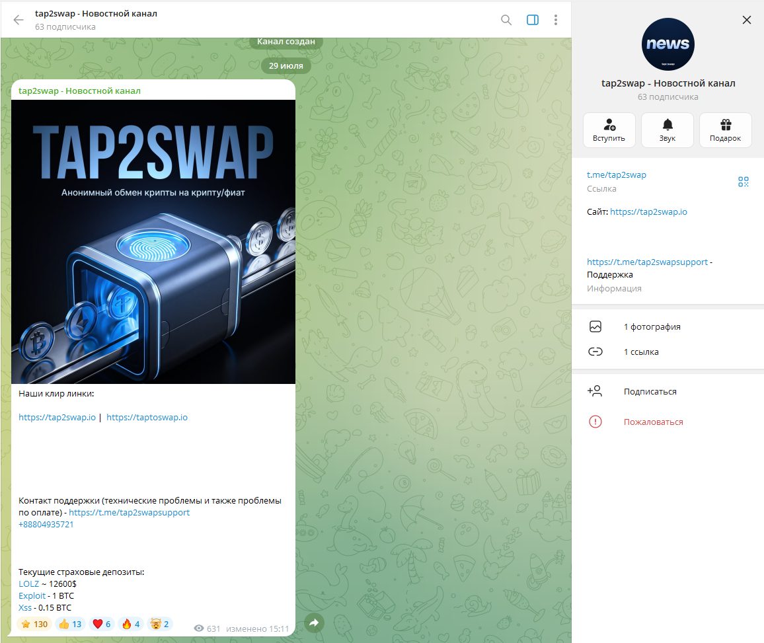The image size is (764, 643).
Task: Close the channel info panel
Action: (746, 20)
